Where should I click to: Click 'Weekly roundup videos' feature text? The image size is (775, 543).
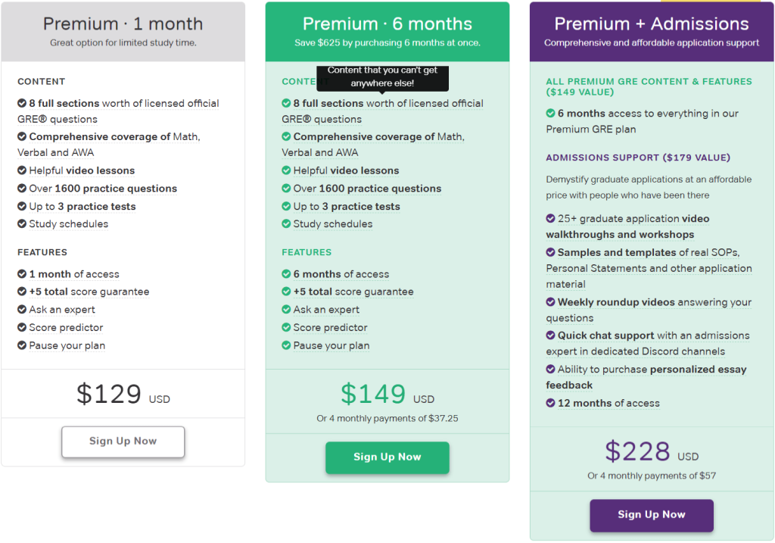[x=616, y=302]
